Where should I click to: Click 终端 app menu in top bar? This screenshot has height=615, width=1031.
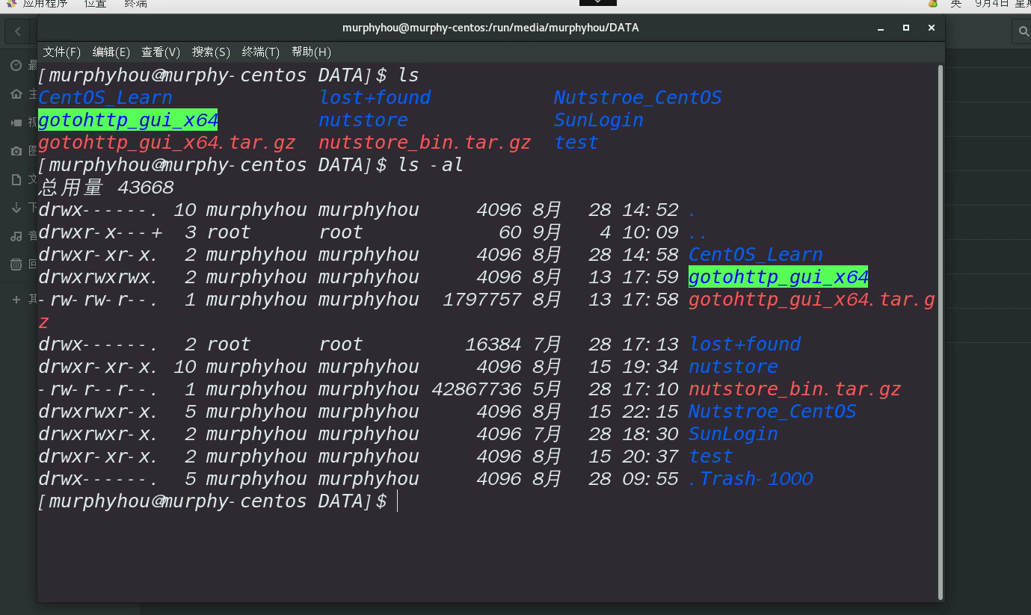coord(135,4)
